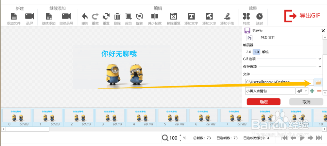327x146 pixels.
Task: Play the GIF preview
Action: (302, 138)
